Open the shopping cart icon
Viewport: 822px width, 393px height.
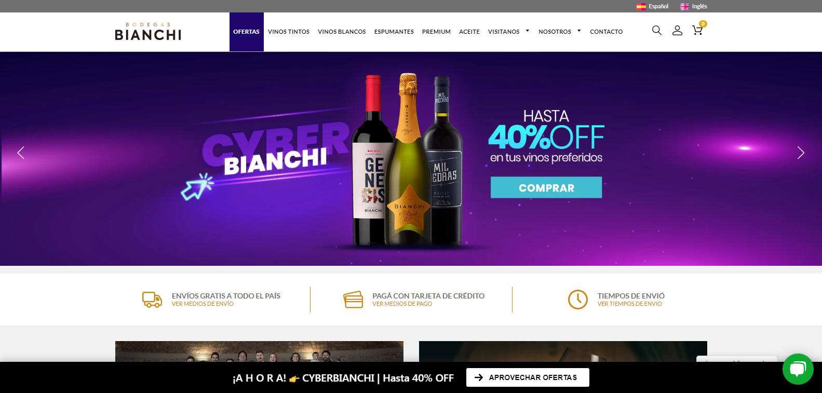click(697, 31)
